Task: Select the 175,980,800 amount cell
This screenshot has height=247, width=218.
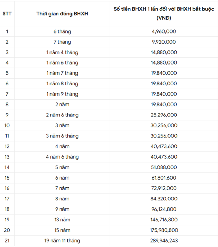Action: tap(164, 230)
